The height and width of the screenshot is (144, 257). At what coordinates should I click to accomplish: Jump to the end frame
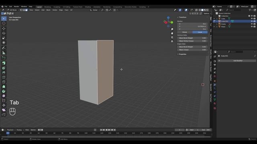point(115,130)
